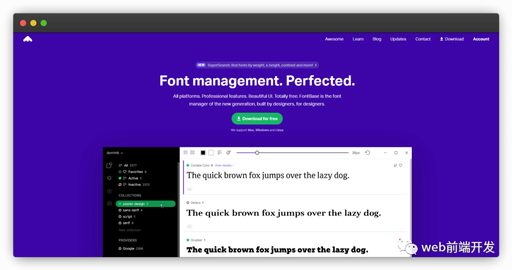Click the tags chip under Cordale Corp sample
Viewport: 512px width, 270px height.
tap(190, 189)
